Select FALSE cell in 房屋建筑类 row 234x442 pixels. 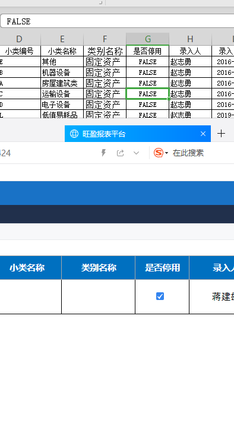pyautogui.click(x=148, y=83)
